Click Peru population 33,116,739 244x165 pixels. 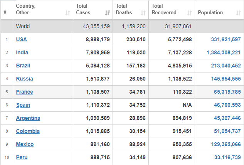(227, 157)
